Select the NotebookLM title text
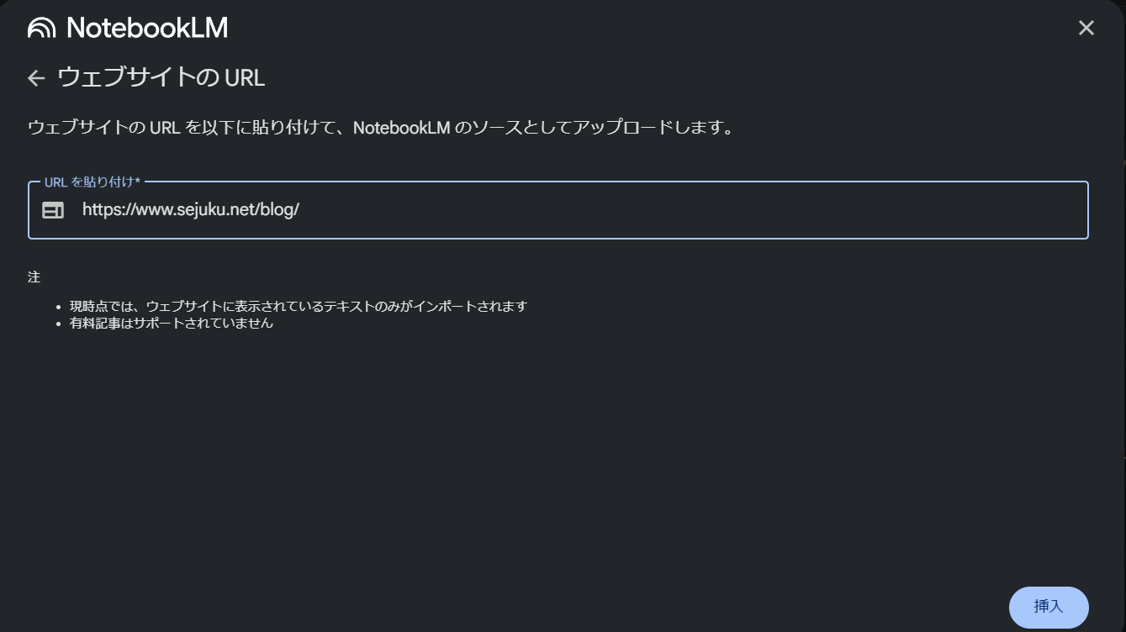This screenshot has width=1126, height=632. pyautogui.click(x=147, y=27)
